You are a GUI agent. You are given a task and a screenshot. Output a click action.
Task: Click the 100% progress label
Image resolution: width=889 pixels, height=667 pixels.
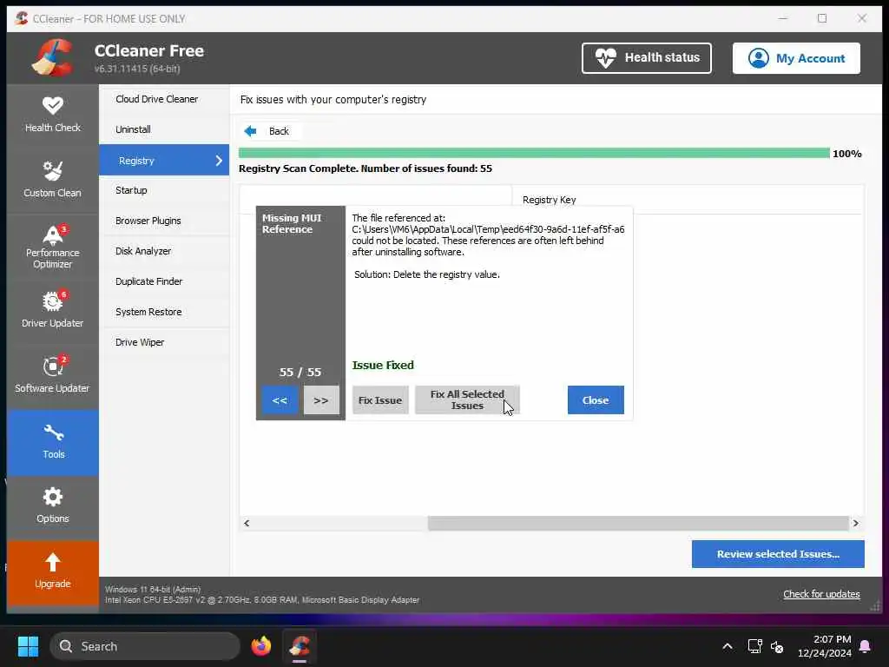point(846,154)
